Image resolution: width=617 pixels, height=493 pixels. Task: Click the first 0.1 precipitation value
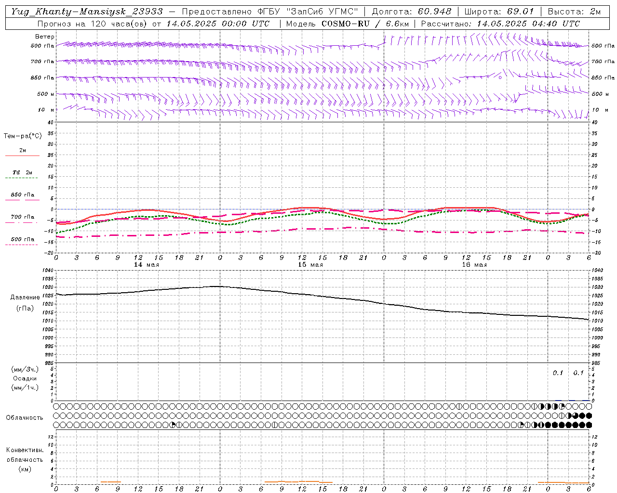pyautogui.click(x=558, y=373)
